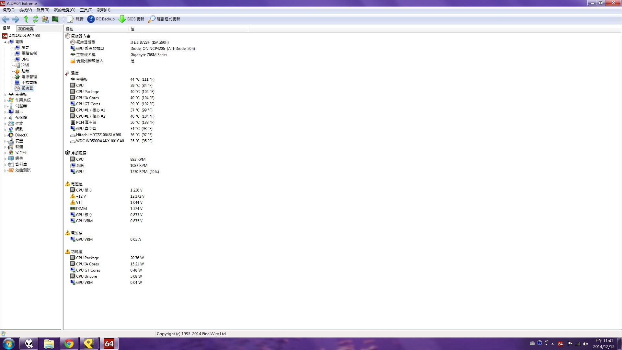Select 電腦名稱 in the tree
Viewport: 622px width, 350px height.
(x=29, y=53)
